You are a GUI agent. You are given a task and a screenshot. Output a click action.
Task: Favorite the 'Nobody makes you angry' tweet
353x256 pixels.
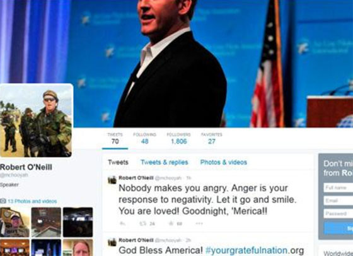[171, 224]
